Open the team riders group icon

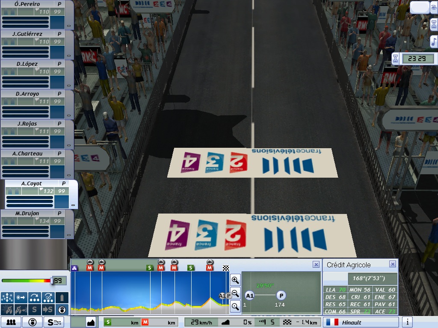tap(11, 322)
